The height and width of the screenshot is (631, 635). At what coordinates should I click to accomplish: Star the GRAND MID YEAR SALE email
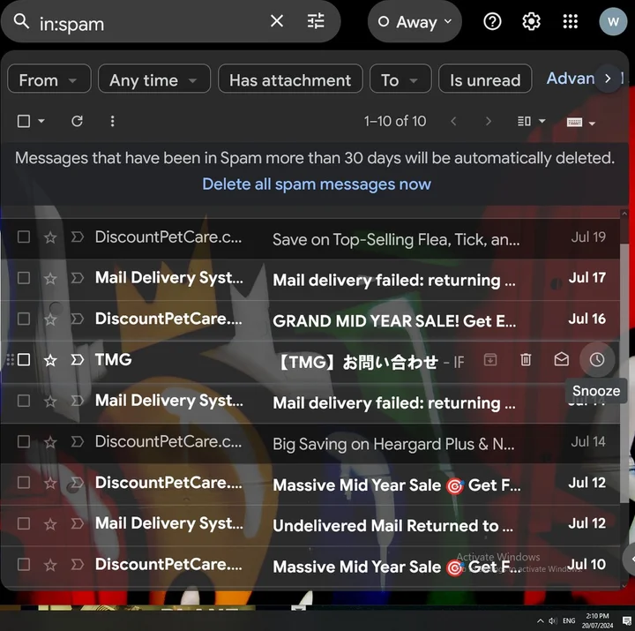(50, 319)
